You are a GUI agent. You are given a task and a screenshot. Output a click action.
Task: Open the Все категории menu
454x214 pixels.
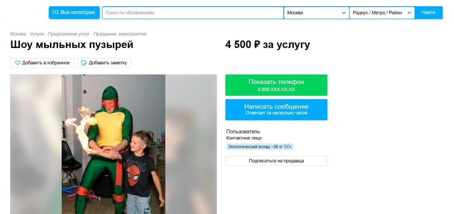click(74, 12)
